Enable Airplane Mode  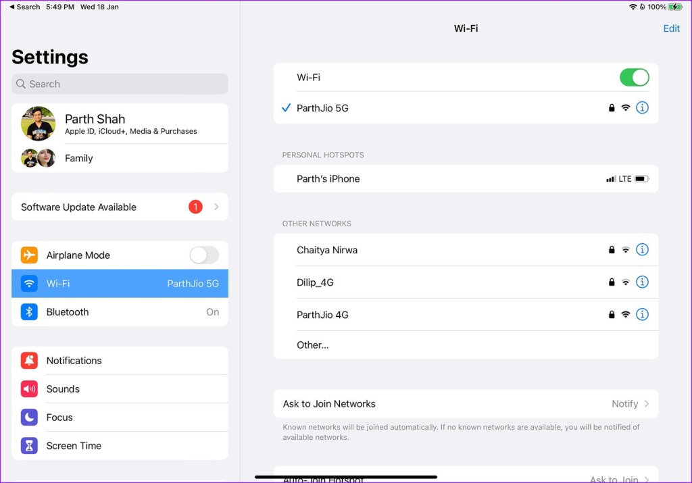coord(204,255)
